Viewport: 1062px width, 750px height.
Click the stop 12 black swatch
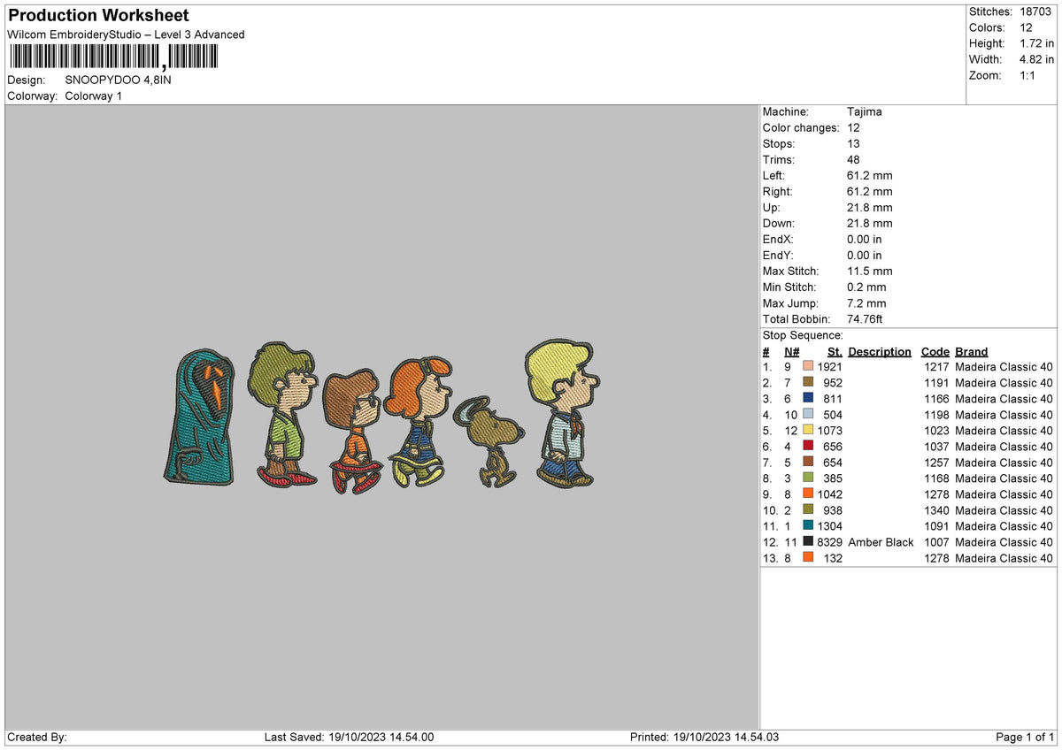(808, 541)
